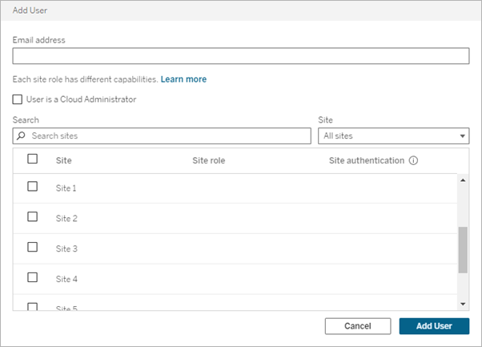Viewport: 482px width, 347px height.
Task: Click the Site authentication info icon
Action: point(414,160)
